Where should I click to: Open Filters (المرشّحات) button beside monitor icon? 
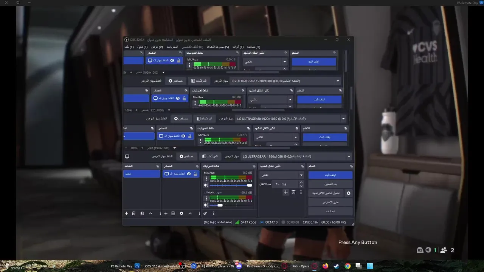pos(210,156)
